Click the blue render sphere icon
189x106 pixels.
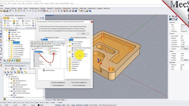(76, 11)
